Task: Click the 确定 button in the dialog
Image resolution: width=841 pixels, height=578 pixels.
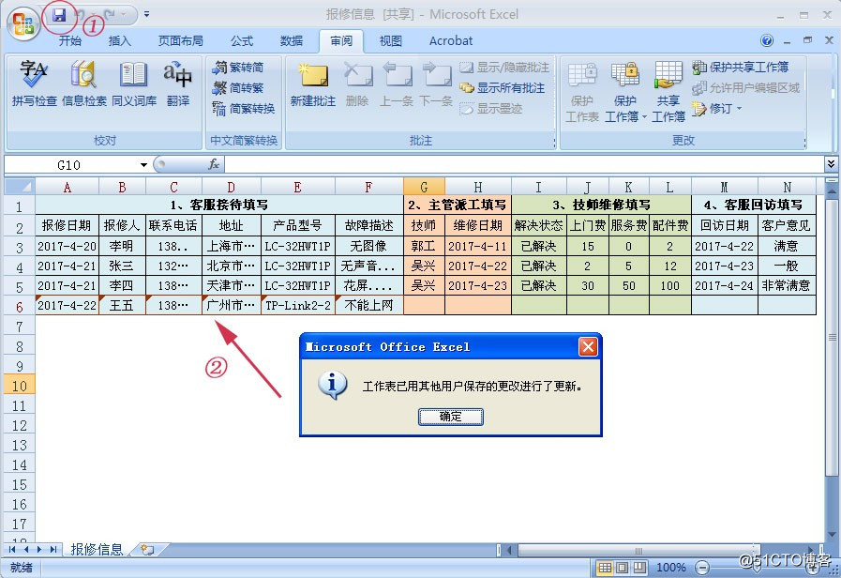Action: coord(451,417)
